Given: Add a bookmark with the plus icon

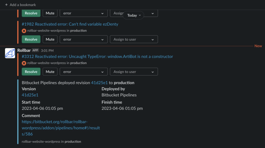Looking at the screenshot, I should click(x=6, y=5).
